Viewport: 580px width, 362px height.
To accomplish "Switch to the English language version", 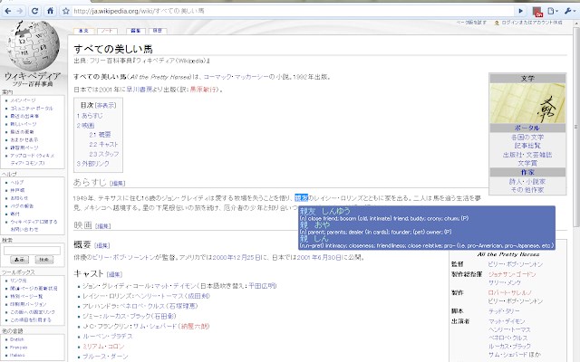I will (x=16, y=339).
